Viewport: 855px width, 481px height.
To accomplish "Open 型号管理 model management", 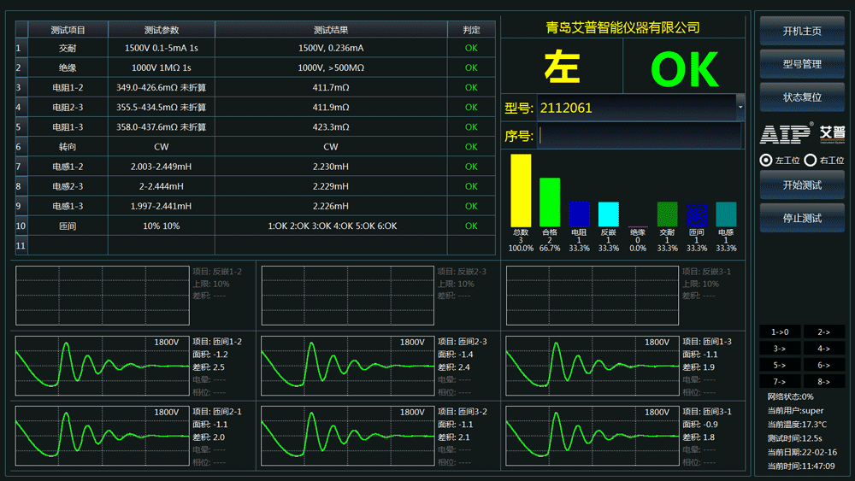I will click(802, 64).
